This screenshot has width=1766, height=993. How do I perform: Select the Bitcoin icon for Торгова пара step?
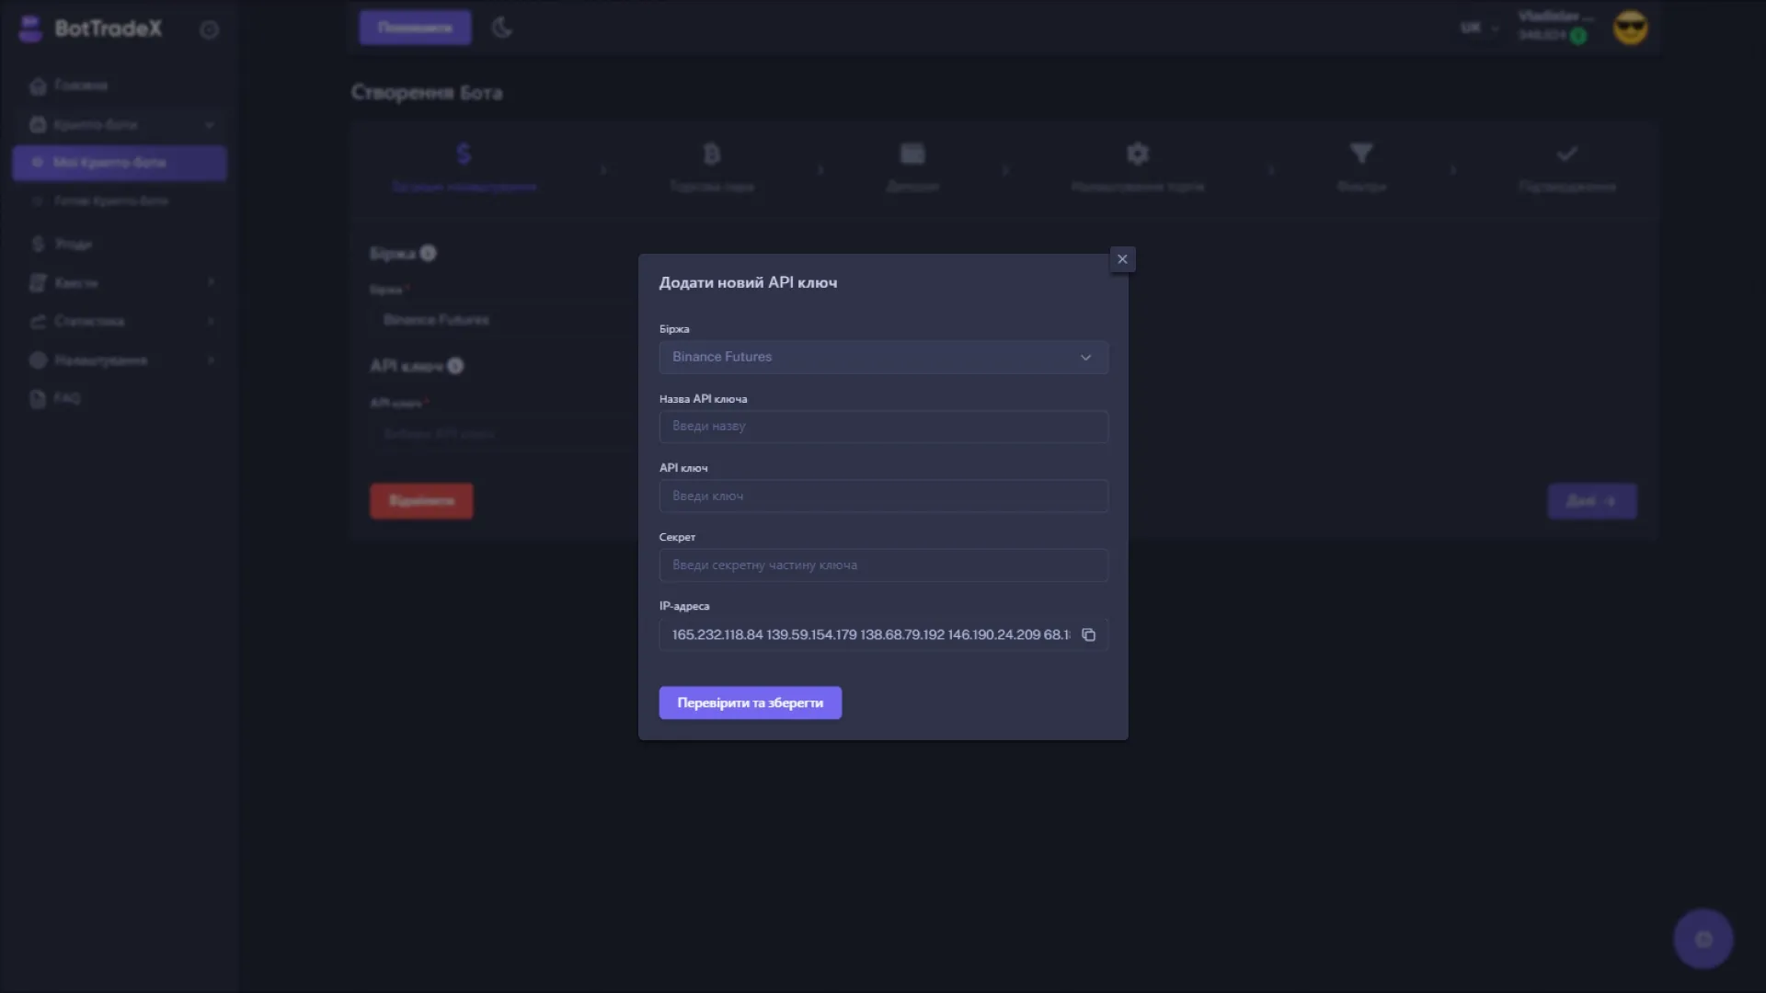[711, 154]
